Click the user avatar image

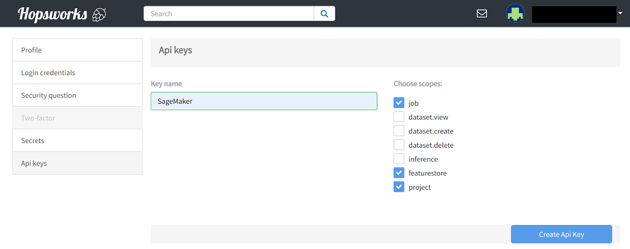pyautogui.click(x=515, y=14)
